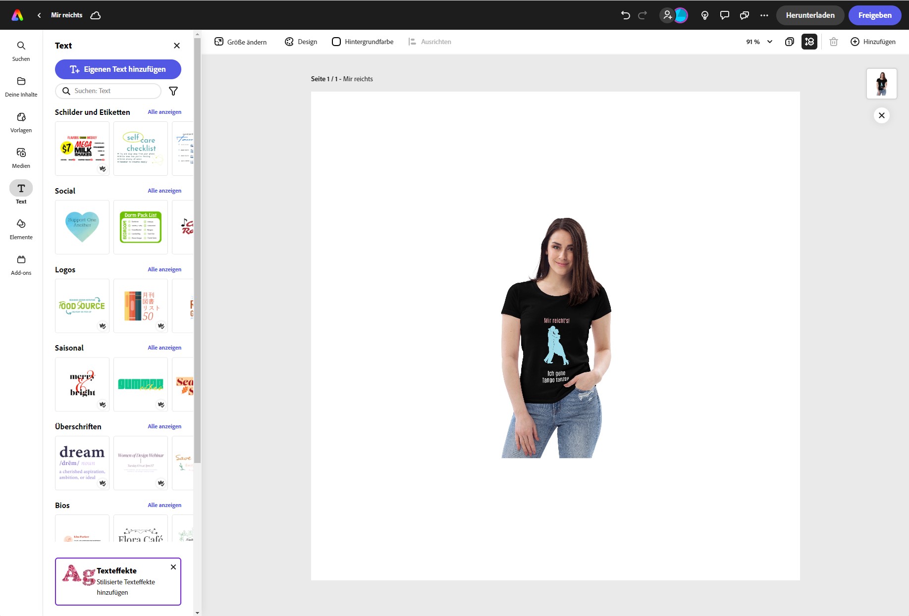The width and height of the screenshot is (909, 616).
Task: Click the Texteffekte promo card
Action: coord(118,581)
